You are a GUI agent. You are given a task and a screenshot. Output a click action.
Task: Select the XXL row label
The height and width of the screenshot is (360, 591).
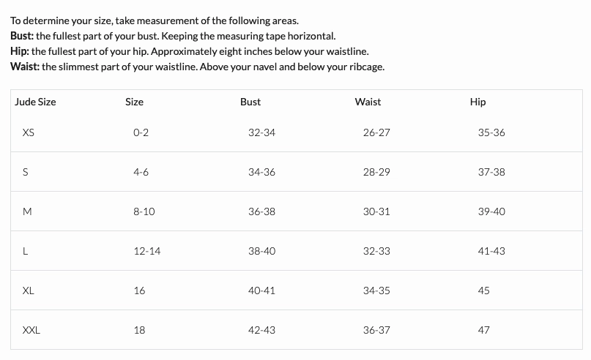31,330
